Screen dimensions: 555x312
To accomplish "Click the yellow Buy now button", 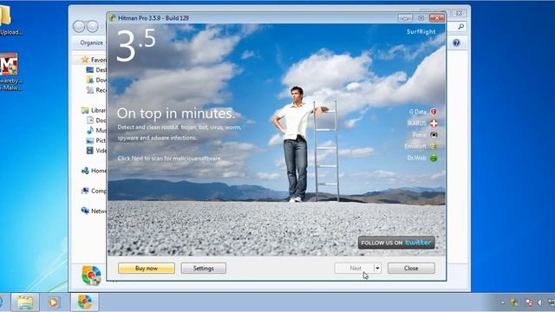I will tap(147, 268).
